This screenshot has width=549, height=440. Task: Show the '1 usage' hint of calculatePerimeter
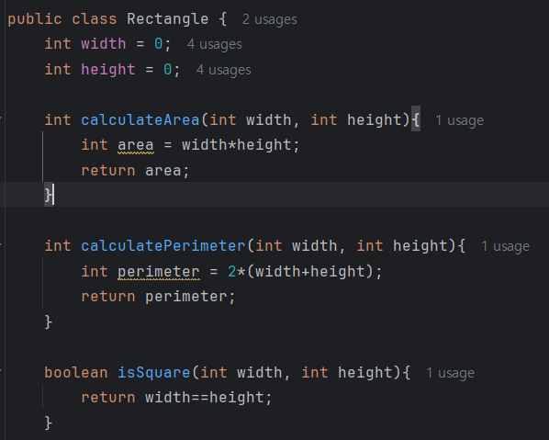505,246
